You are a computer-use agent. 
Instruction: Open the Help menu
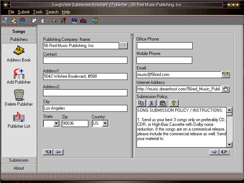coord(66,12)
